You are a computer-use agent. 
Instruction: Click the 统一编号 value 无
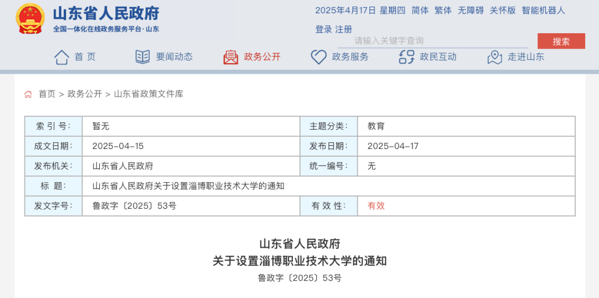click(x=372, y=166)
